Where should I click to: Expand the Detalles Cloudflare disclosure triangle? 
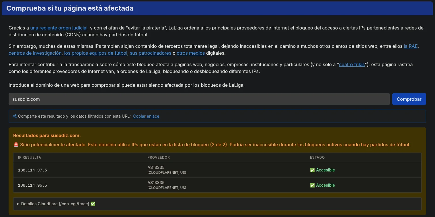pyautogui.click(x=18, y=204)
